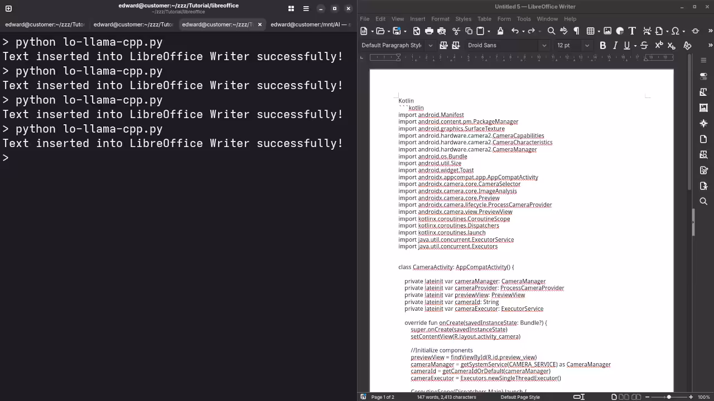
Task: Expand the font name combo box
Action: 544,45
